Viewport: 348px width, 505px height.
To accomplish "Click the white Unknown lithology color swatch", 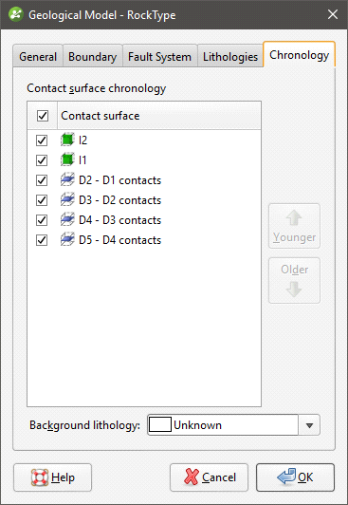I will click(x=160, y=425).
